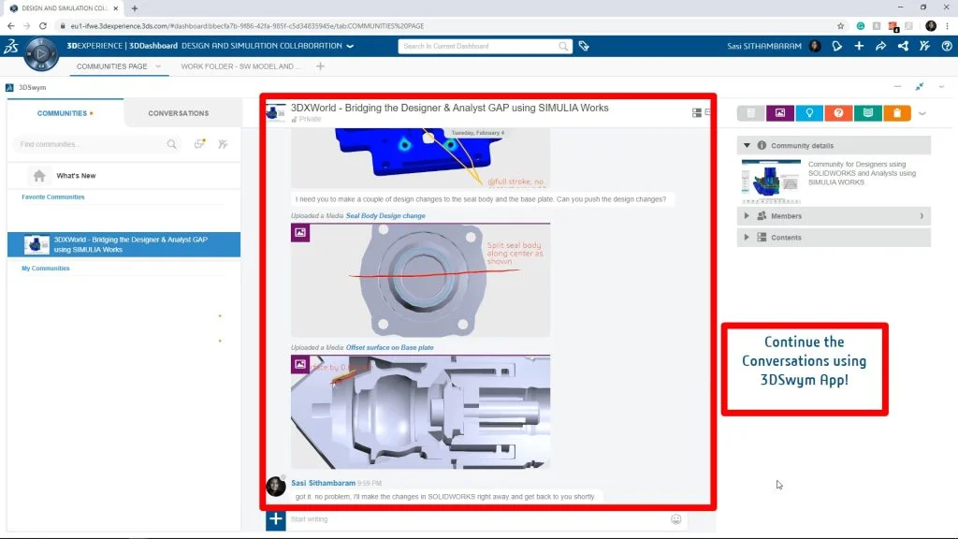The width and height of the screenshot is (958, 539).
Task: Open Offset surface on Base plate link
Action: click(x=389, y=347)
